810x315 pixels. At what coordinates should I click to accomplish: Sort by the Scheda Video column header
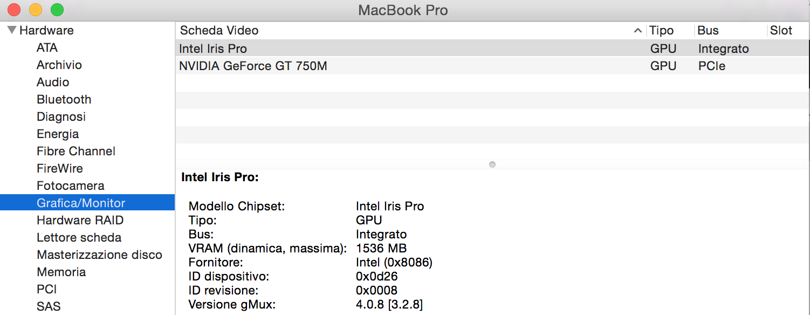219,30
